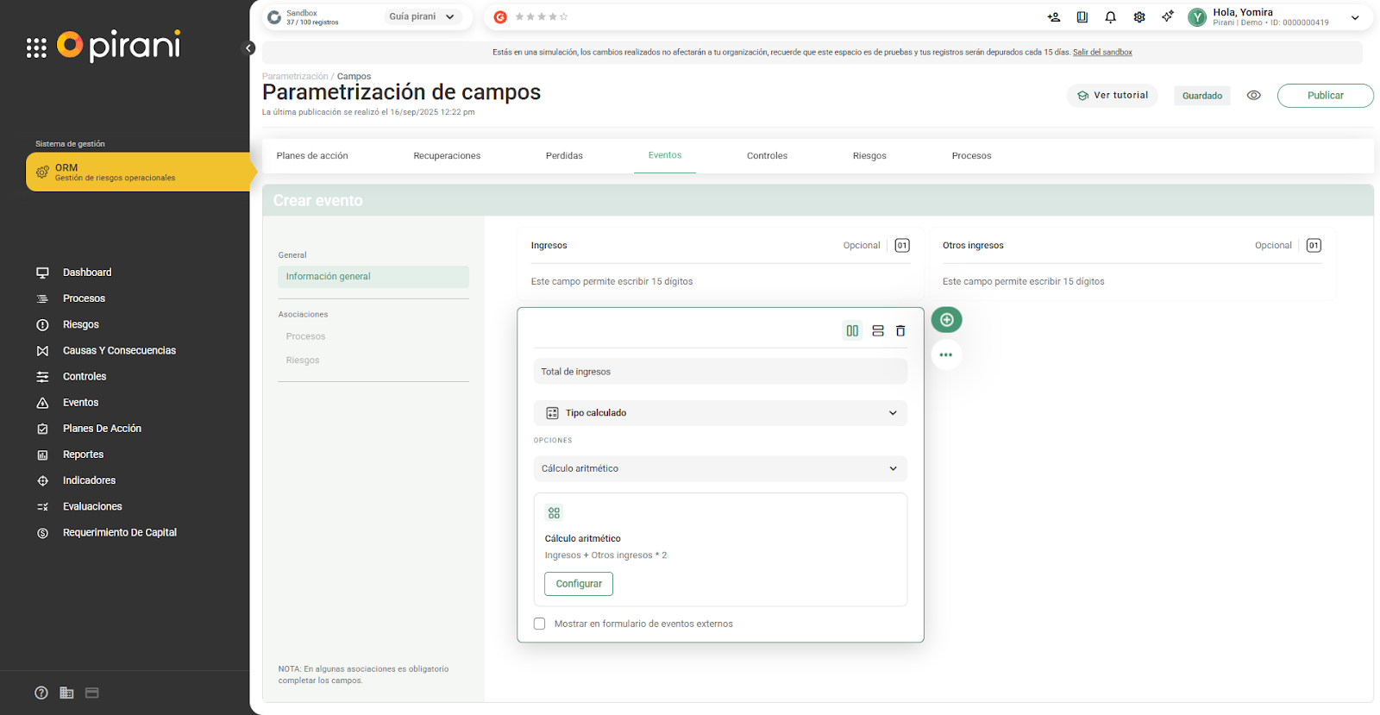Open the settings gear in top bar
The width and height of the screenshot is (1380, 715).
tap(1138, 17)
